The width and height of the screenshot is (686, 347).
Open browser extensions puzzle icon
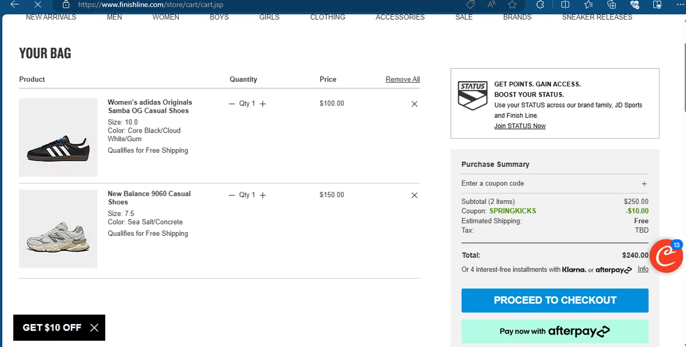[540, 5]
